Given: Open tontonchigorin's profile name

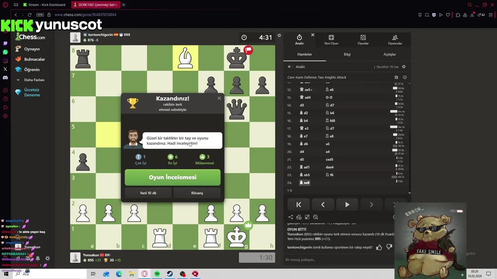Looking at the screenshot, I should 100,35.
